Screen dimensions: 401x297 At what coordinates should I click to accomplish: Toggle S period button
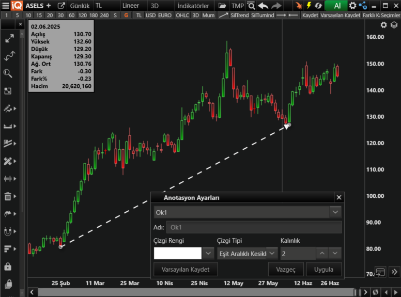point(115,15)
